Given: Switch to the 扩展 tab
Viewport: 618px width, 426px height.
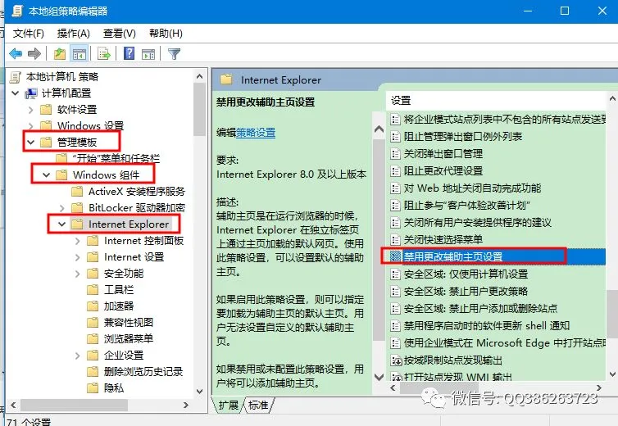Looking at the screenshot, I should point(228,406).
